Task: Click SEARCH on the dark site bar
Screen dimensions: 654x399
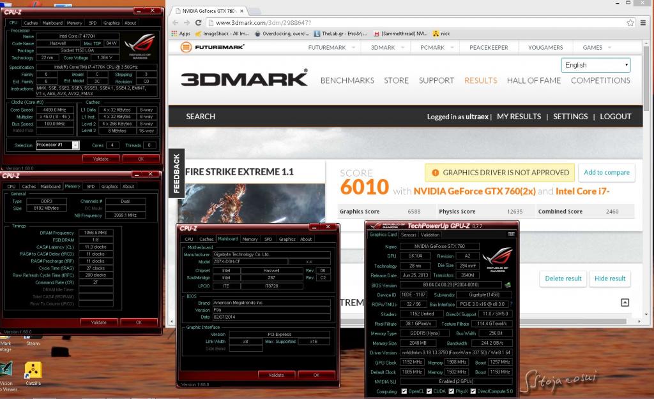Action: [x=201, y=117]
